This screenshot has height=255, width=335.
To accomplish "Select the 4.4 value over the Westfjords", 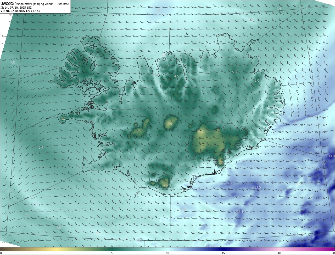I will pyautogui.click(x=80, y=64).
